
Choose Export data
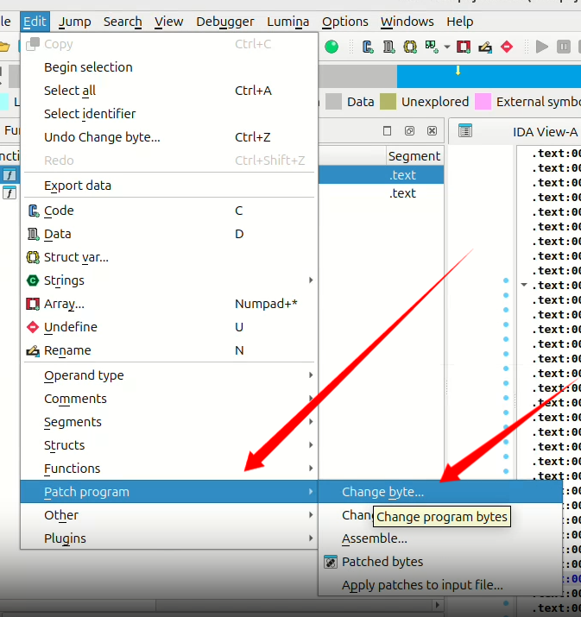pos(169,186)
